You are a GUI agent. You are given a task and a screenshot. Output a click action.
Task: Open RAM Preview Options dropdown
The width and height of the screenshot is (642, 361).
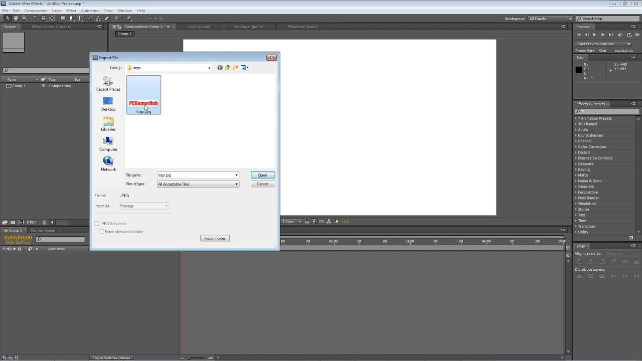tap(603, 44)
